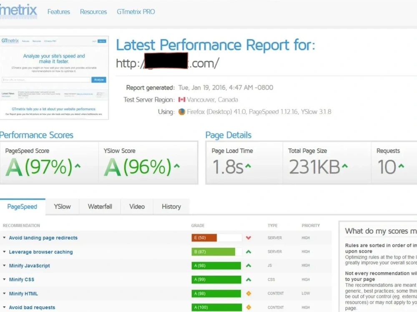Switch to the PageSpeed tab
The height and width of the screenshot is (312, 417).
(x=23, y=207)
